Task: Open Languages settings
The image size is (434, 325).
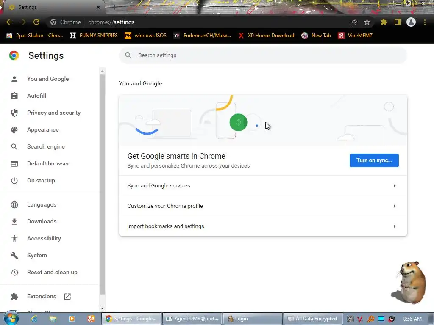Action: [x=42, y=204]
